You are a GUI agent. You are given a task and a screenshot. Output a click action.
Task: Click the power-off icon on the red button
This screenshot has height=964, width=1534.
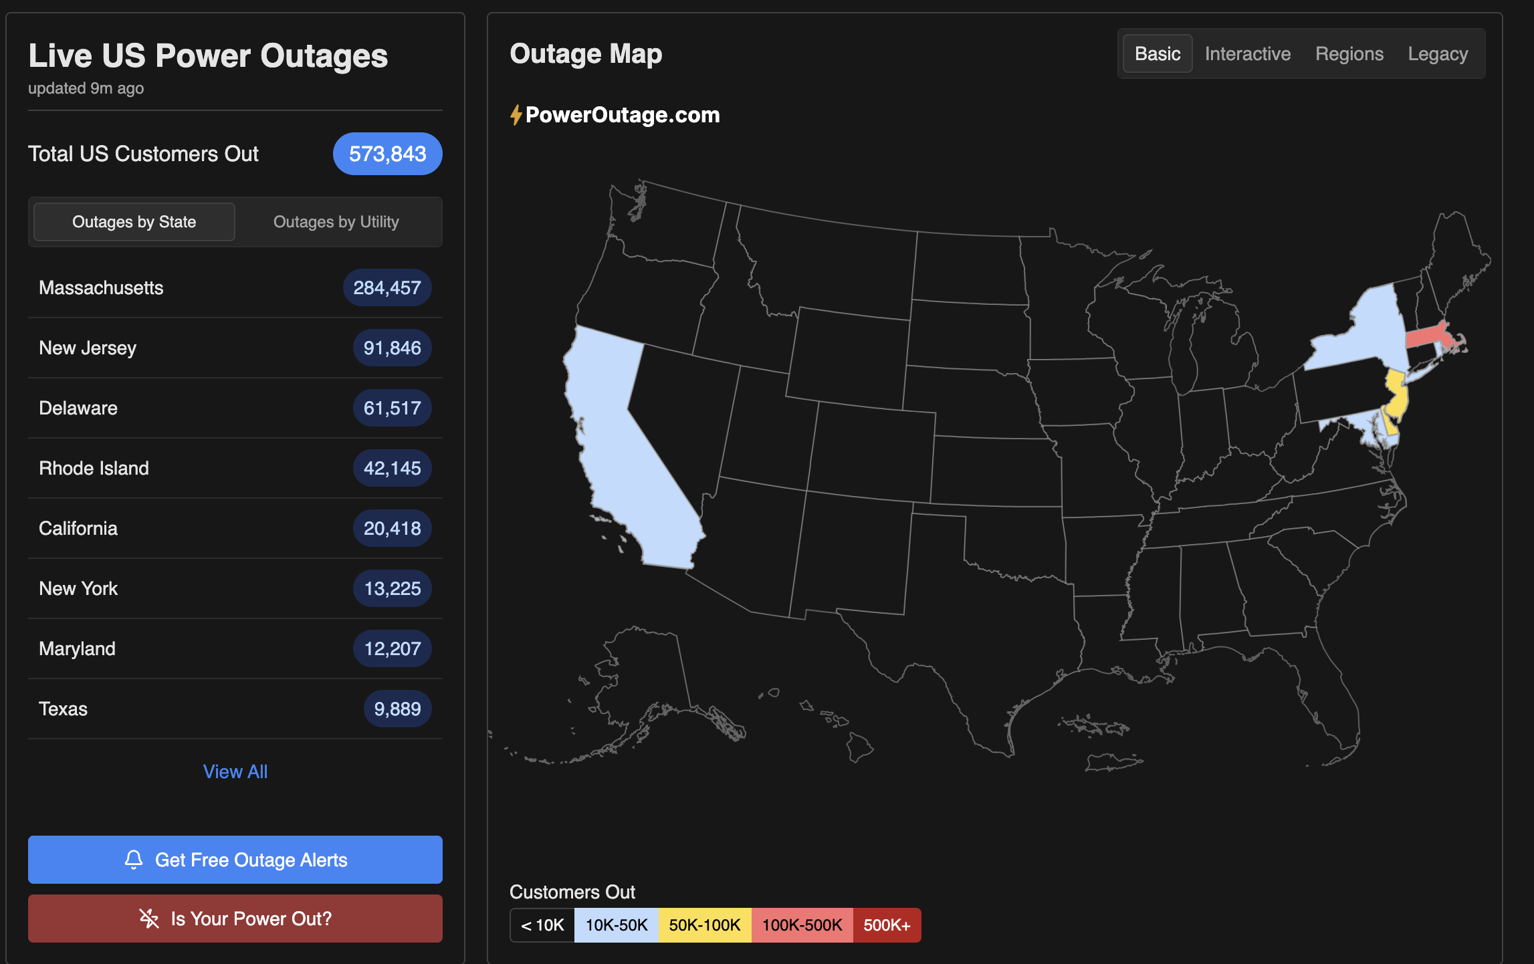point(148,919)
